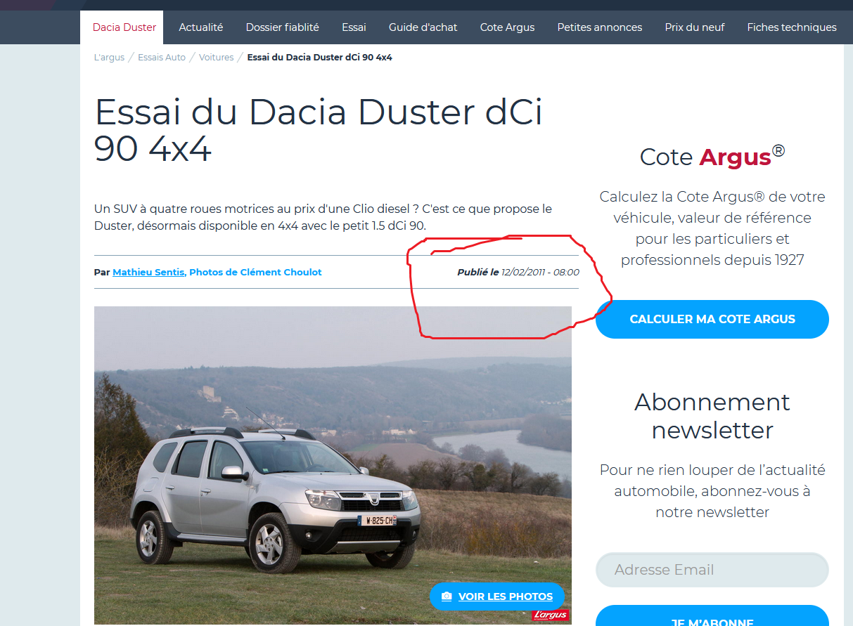Navigate to Voitures via the breadcrumb
The image size is (853, 626).
pyautogui.click(x=216, y=57)
